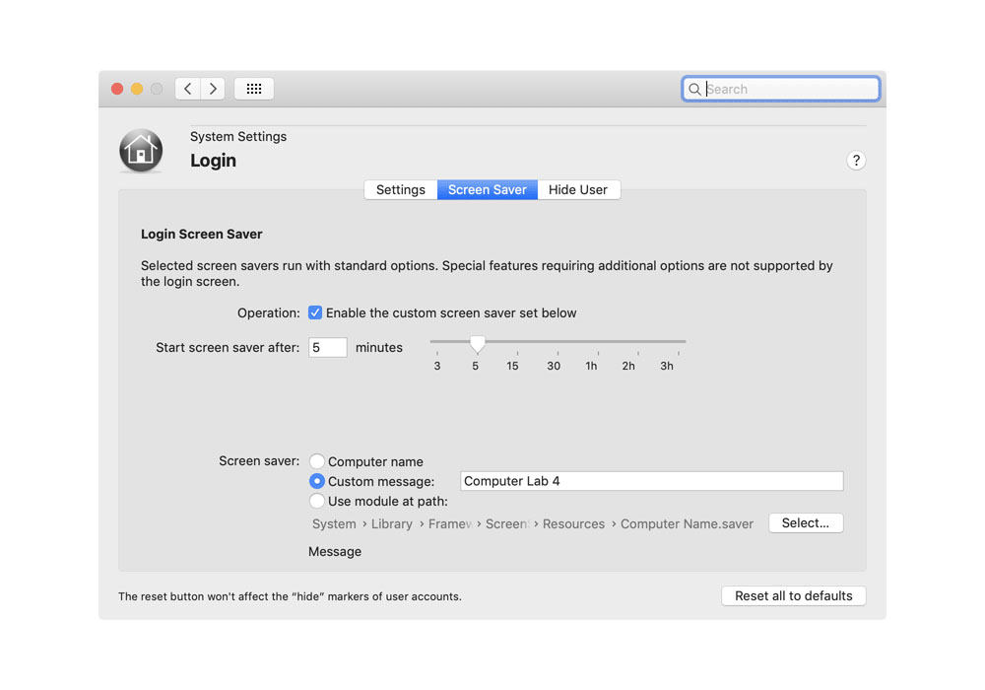Show all preferences grid button

pyautogui.click(x=254, y=89)
